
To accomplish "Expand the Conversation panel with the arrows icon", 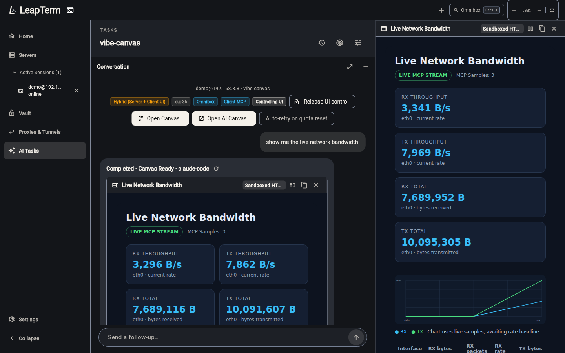I will tap(350, 67).
